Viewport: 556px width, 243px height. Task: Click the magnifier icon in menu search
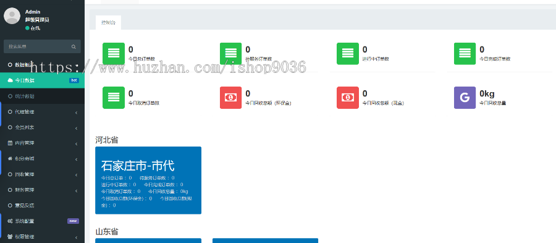click(x=74, y=46)
